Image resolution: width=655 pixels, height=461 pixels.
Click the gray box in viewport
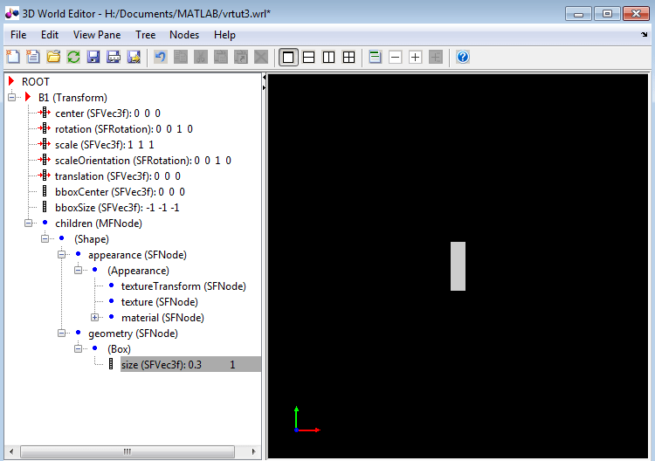(458, 266)
